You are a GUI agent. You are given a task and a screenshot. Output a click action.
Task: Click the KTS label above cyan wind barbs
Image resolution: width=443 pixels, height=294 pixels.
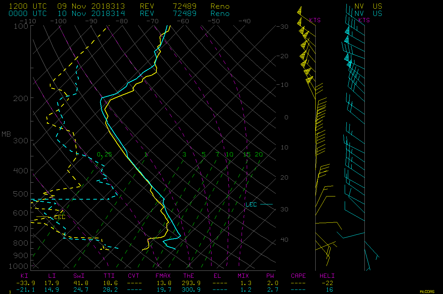364,20
